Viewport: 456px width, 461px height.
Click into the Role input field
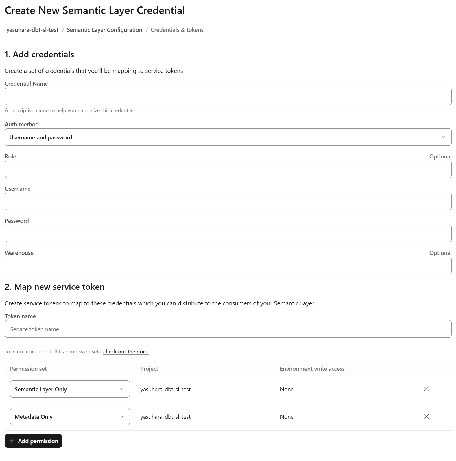pos(228,169)
